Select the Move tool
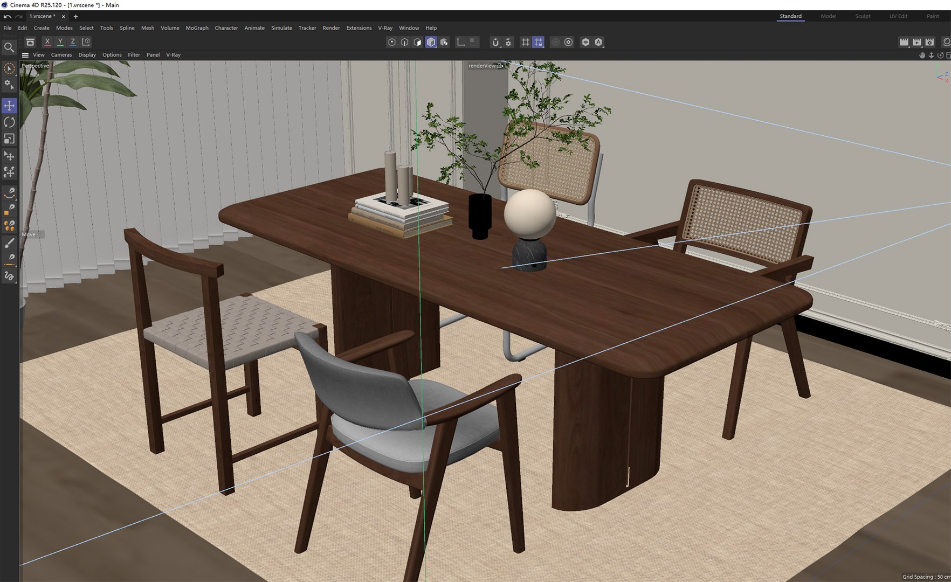Screen dimensions: 951x582 click(9, 106)
